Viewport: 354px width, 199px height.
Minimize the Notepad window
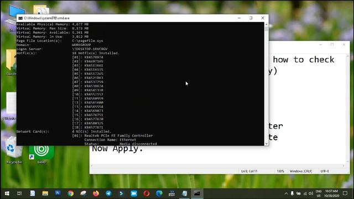pyautogui.click(x=320, y=45)
